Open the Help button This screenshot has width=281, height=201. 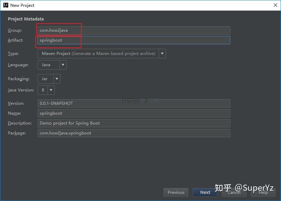pos(263,192)
